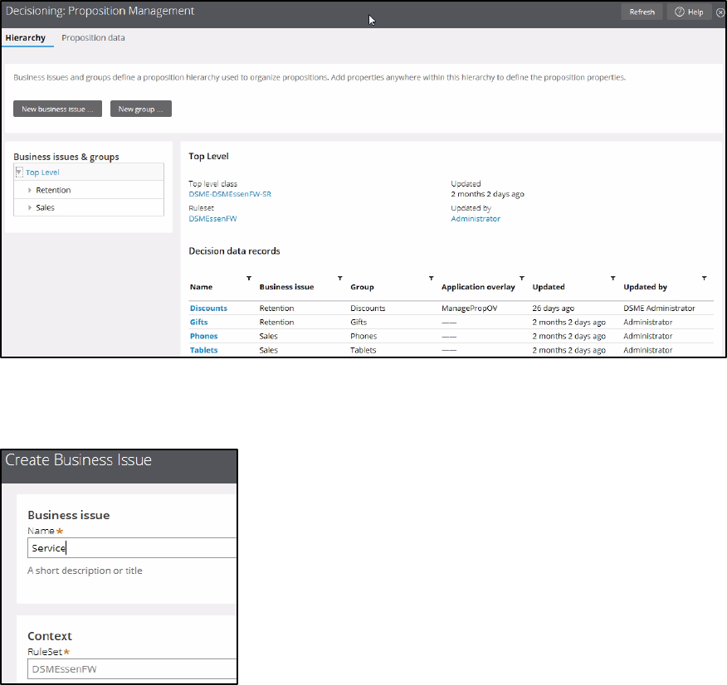Click the business issue Name input field
Viewport: 727px width, 685px height.
[132, 548]
